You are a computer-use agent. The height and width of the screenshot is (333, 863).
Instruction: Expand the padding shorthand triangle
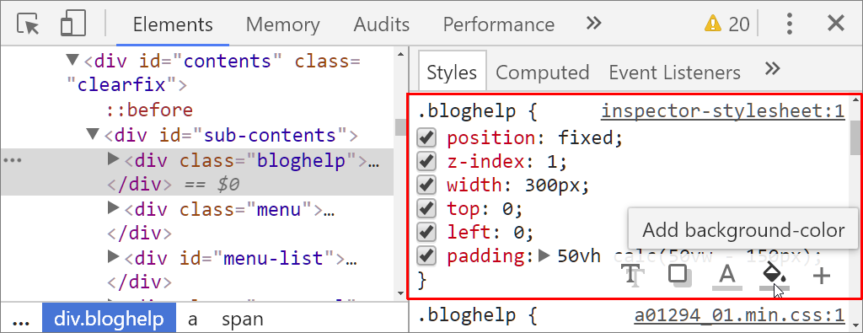point(544,255)
